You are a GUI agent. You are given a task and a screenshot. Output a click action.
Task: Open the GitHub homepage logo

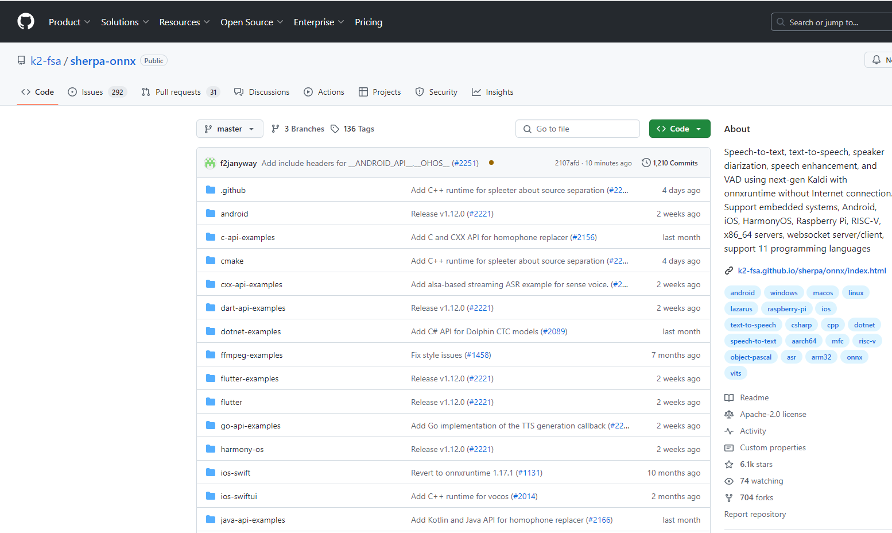[26, 22]
